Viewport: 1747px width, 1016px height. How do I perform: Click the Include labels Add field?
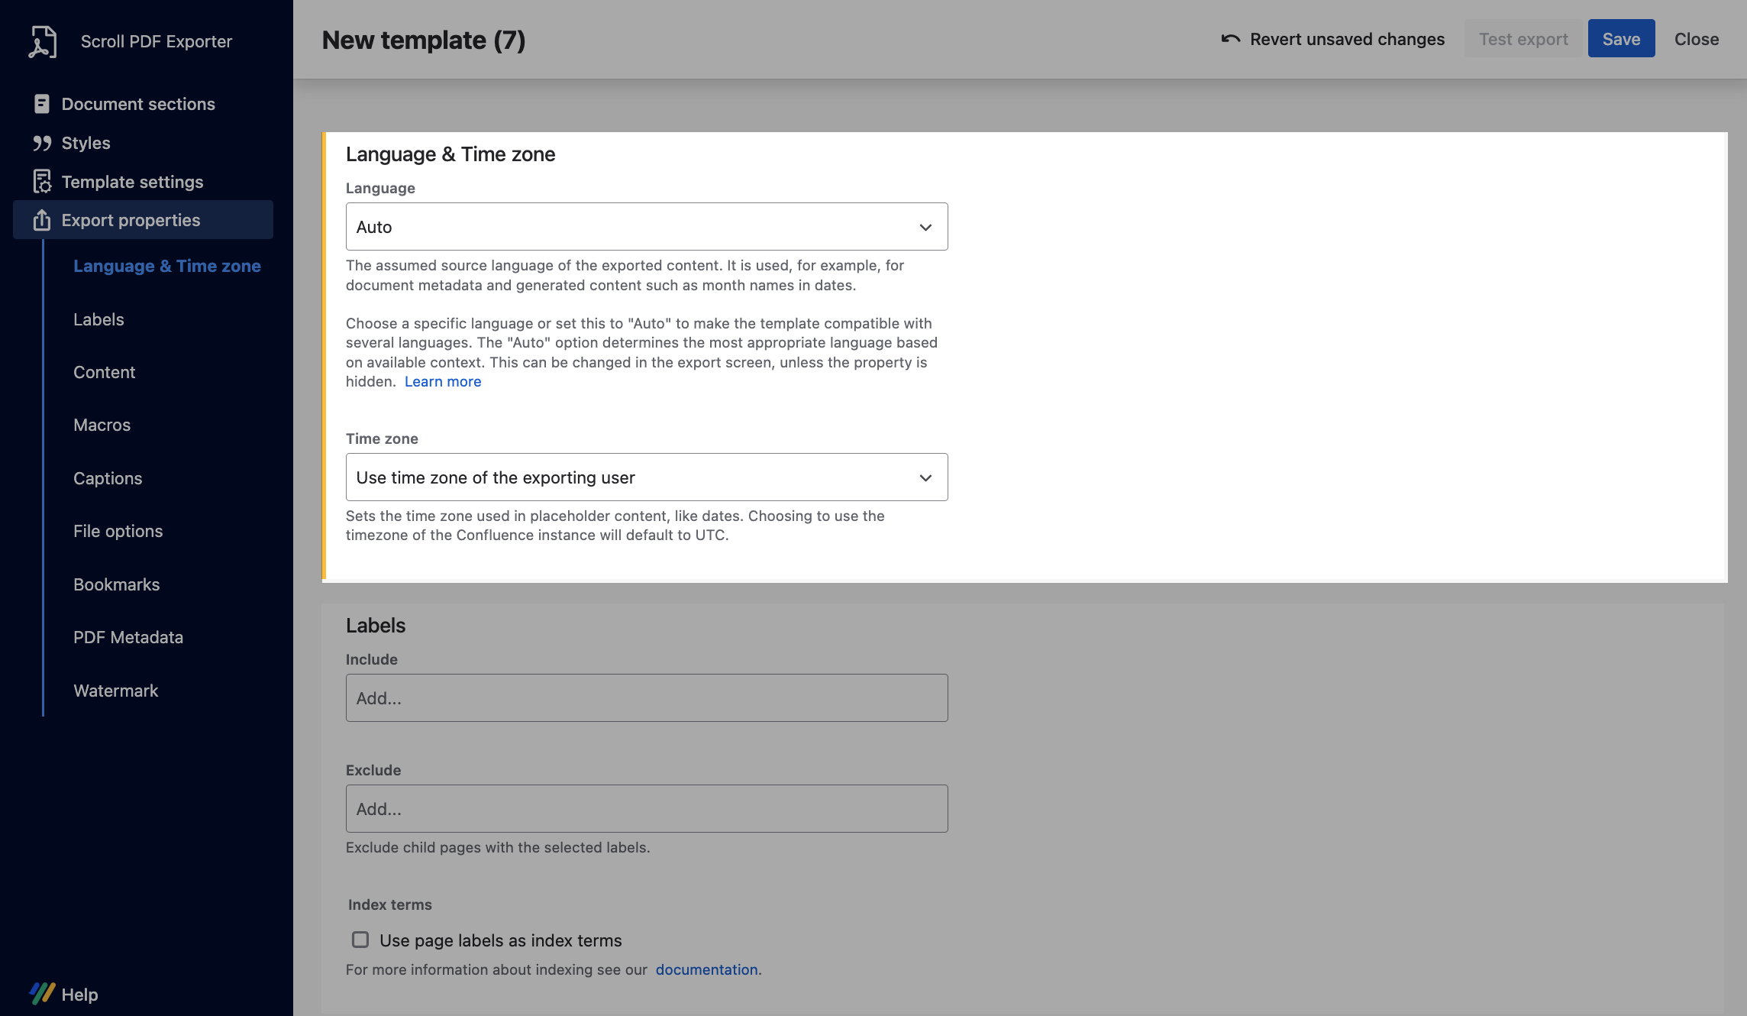pos(646,697)
